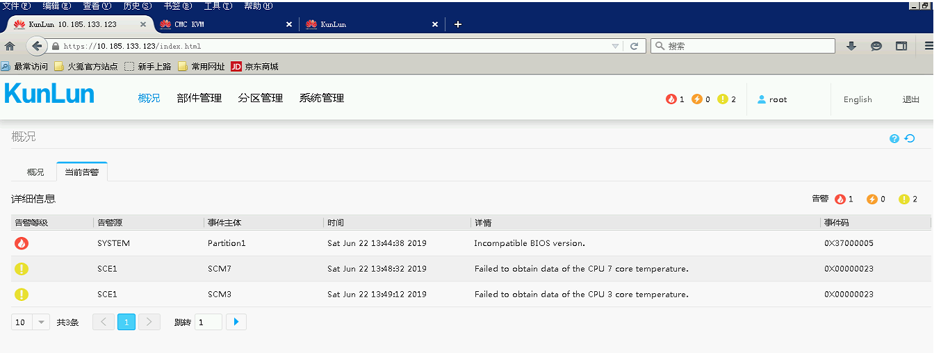Screen dimensions: 941x353
Task: Click the lock icon in the address bar
Action: (56, 47)
